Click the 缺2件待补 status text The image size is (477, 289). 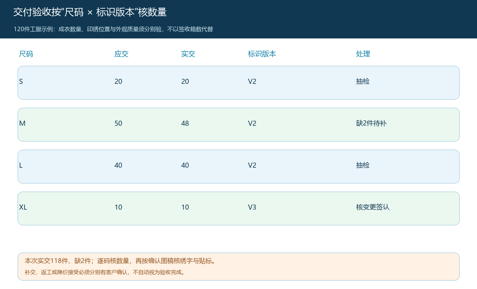[371, 123]
